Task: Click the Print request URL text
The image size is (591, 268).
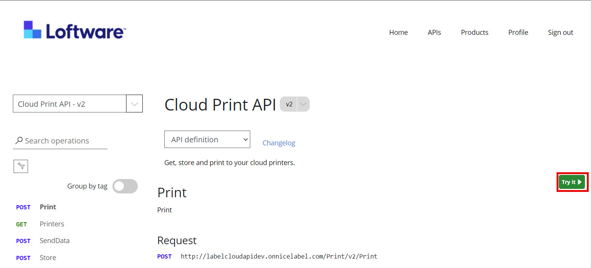Action: pos(279,257)
